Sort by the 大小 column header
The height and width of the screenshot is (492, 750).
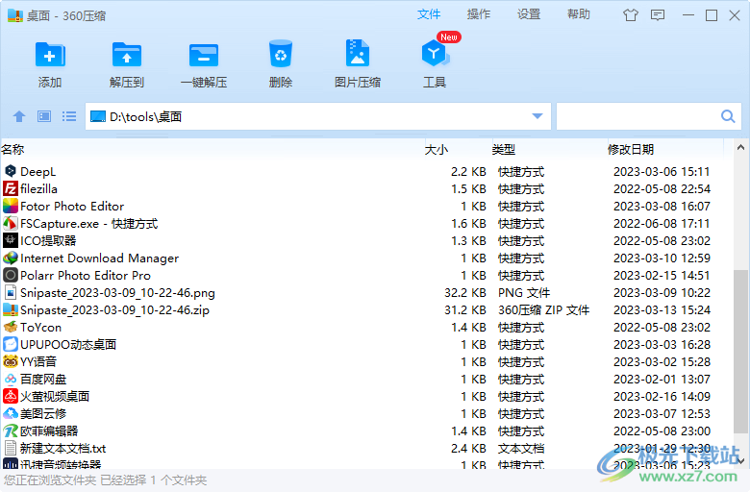pyautogui.click(x=437, y=150)
